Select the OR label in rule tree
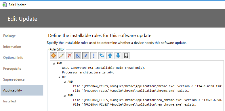The image size is (225, 111). (64, 77)
